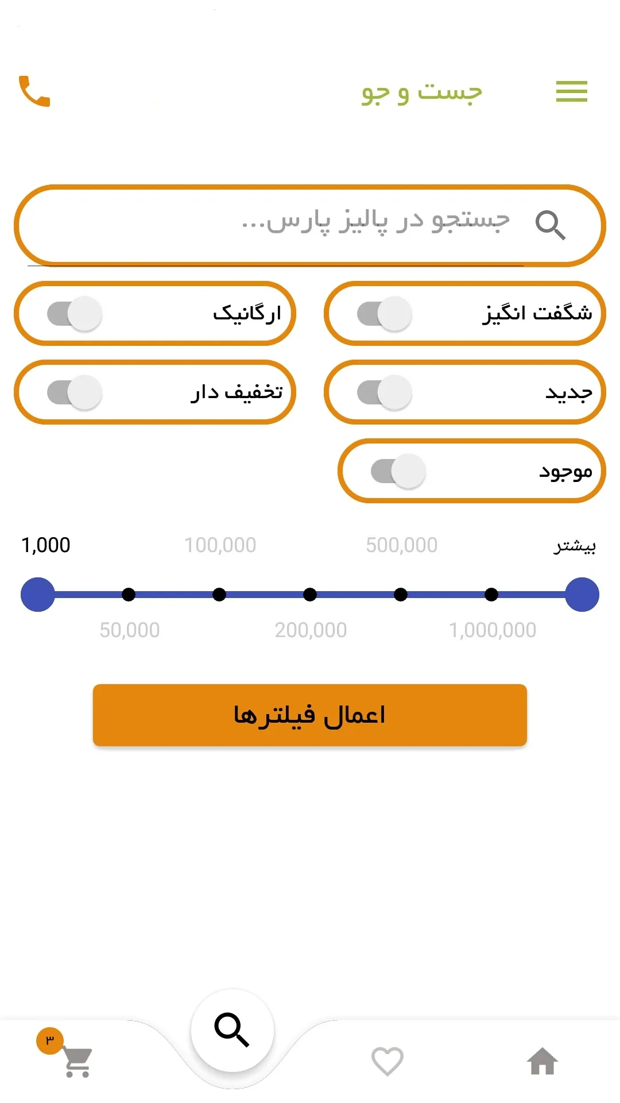This screenshot has width=620, height=1103.
Task: Enable the ارگانیک filter switch
Action: click(75, 314)
